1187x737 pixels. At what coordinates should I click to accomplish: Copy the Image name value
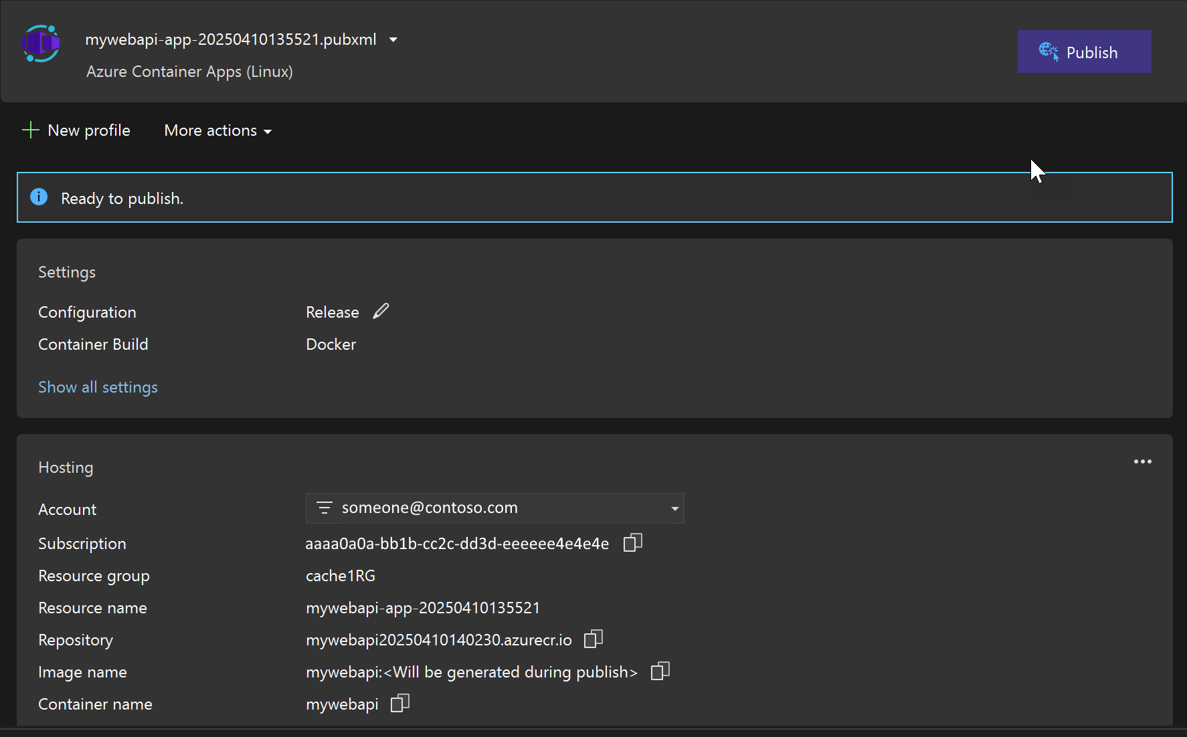(660, 671)
